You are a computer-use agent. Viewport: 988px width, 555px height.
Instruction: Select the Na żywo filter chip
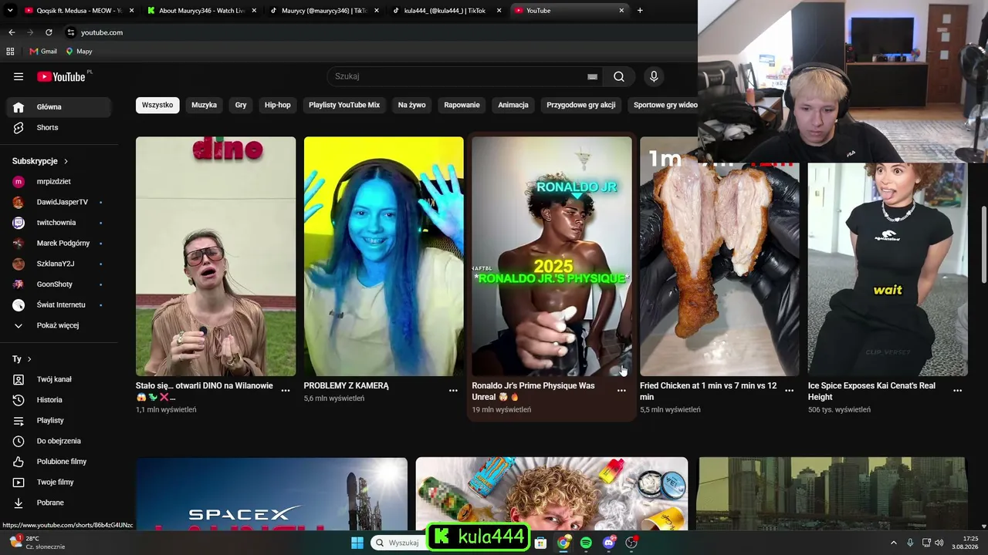(412, 105)
